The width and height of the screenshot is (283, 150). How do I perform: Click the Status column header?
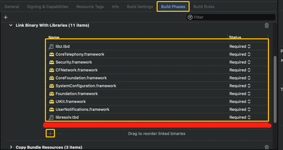pos(235,37)
